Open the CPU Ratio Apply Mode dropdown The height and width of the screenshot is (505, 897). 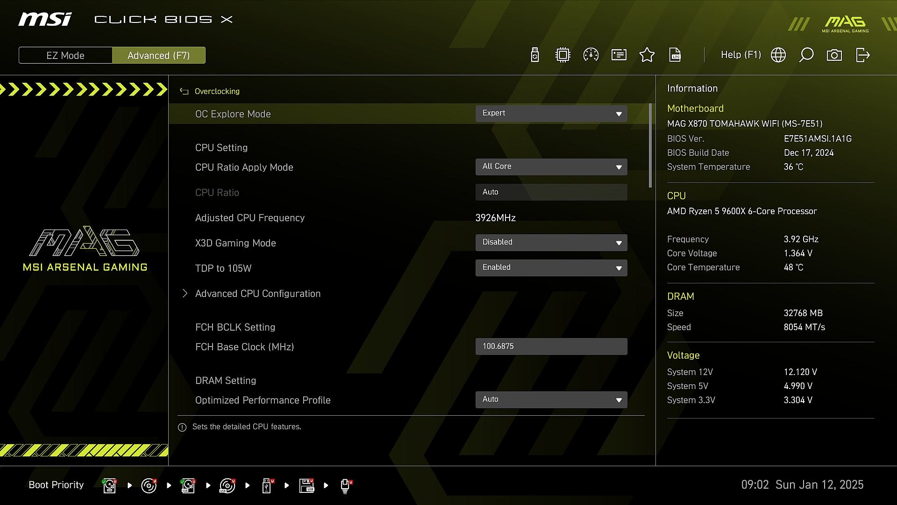pyautogui.click(x=551, y=167)
